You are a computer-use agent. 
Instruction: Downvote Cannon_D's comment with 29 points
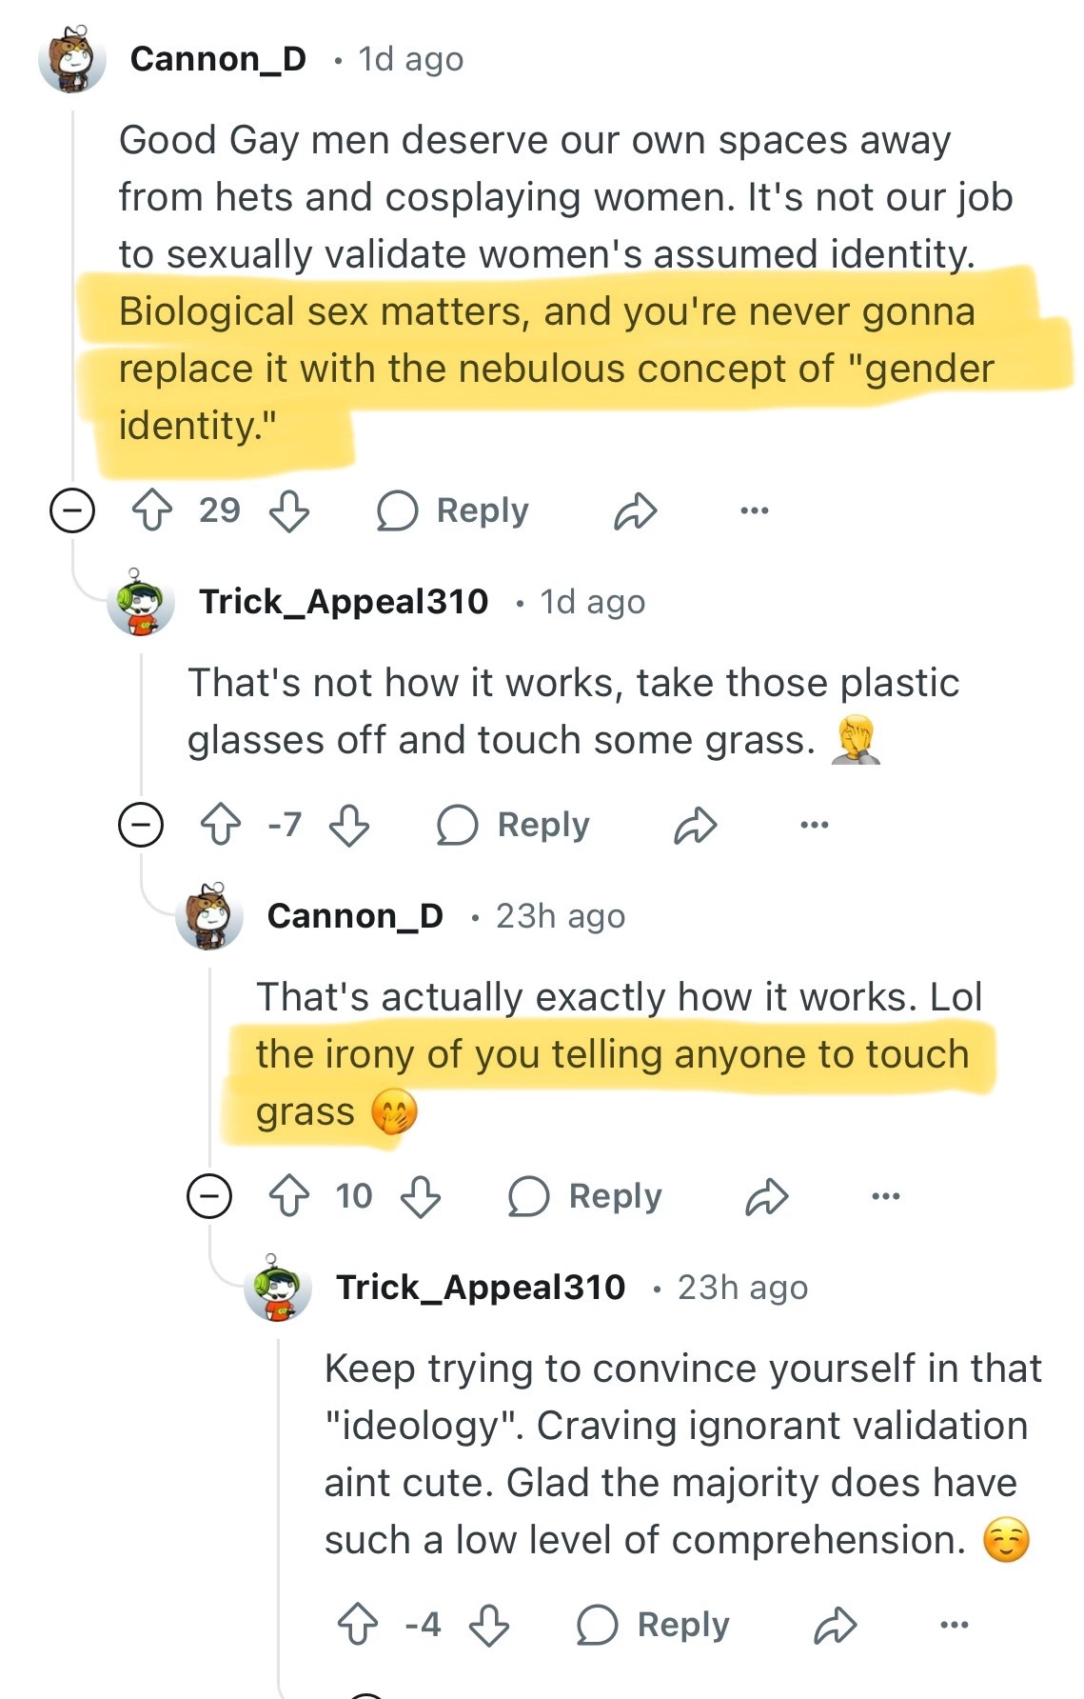[x=289, y=510]
